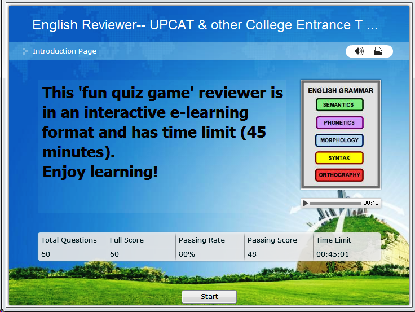Click the small arrow icon beside Introduction Page
This screenshot has height=312, width=415.
pos(25,51)
